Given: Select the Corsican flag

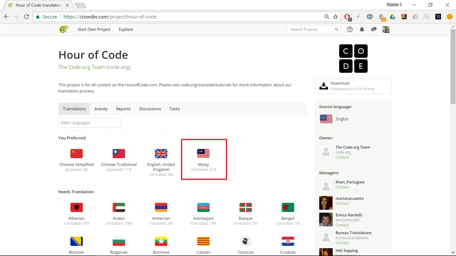Looking at the screenshot, I should click(245, 241).
